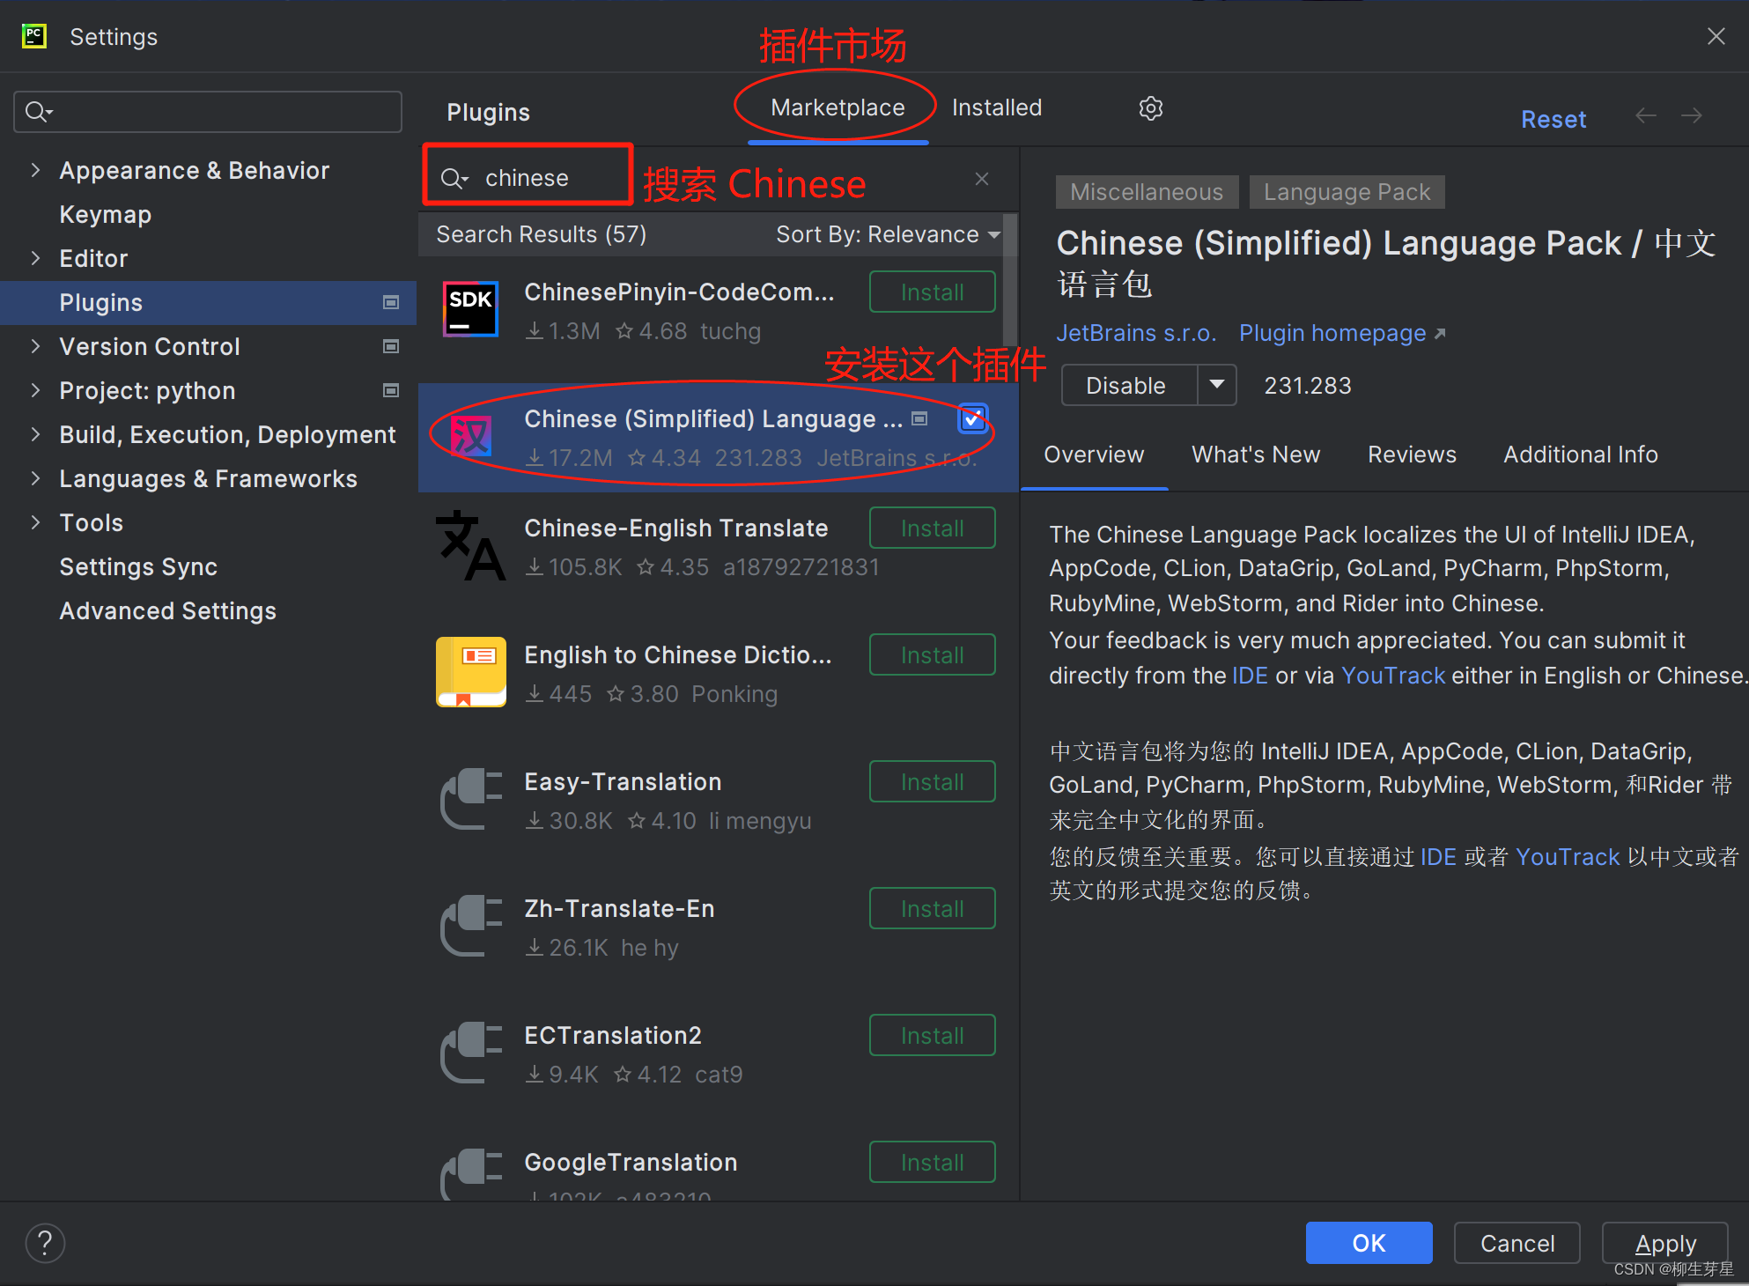This screenshot has width=1749, height=1286.
Task: Open the English to Chinese Dictionary book icon
Action: pyautogui.click(x=471, y=672)
